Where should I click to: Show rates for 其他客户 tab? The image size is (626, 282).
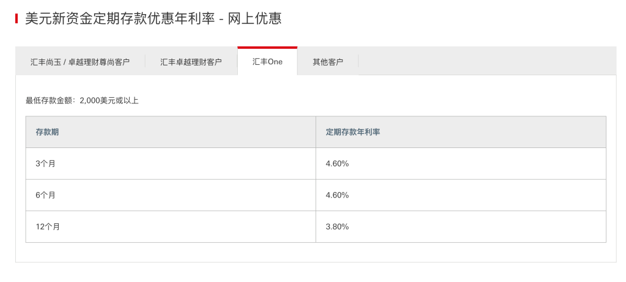328,62
